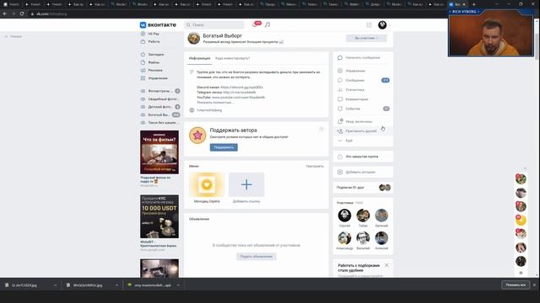
Task: Click the Это закрытая группа row
Action: click(363, 157)
